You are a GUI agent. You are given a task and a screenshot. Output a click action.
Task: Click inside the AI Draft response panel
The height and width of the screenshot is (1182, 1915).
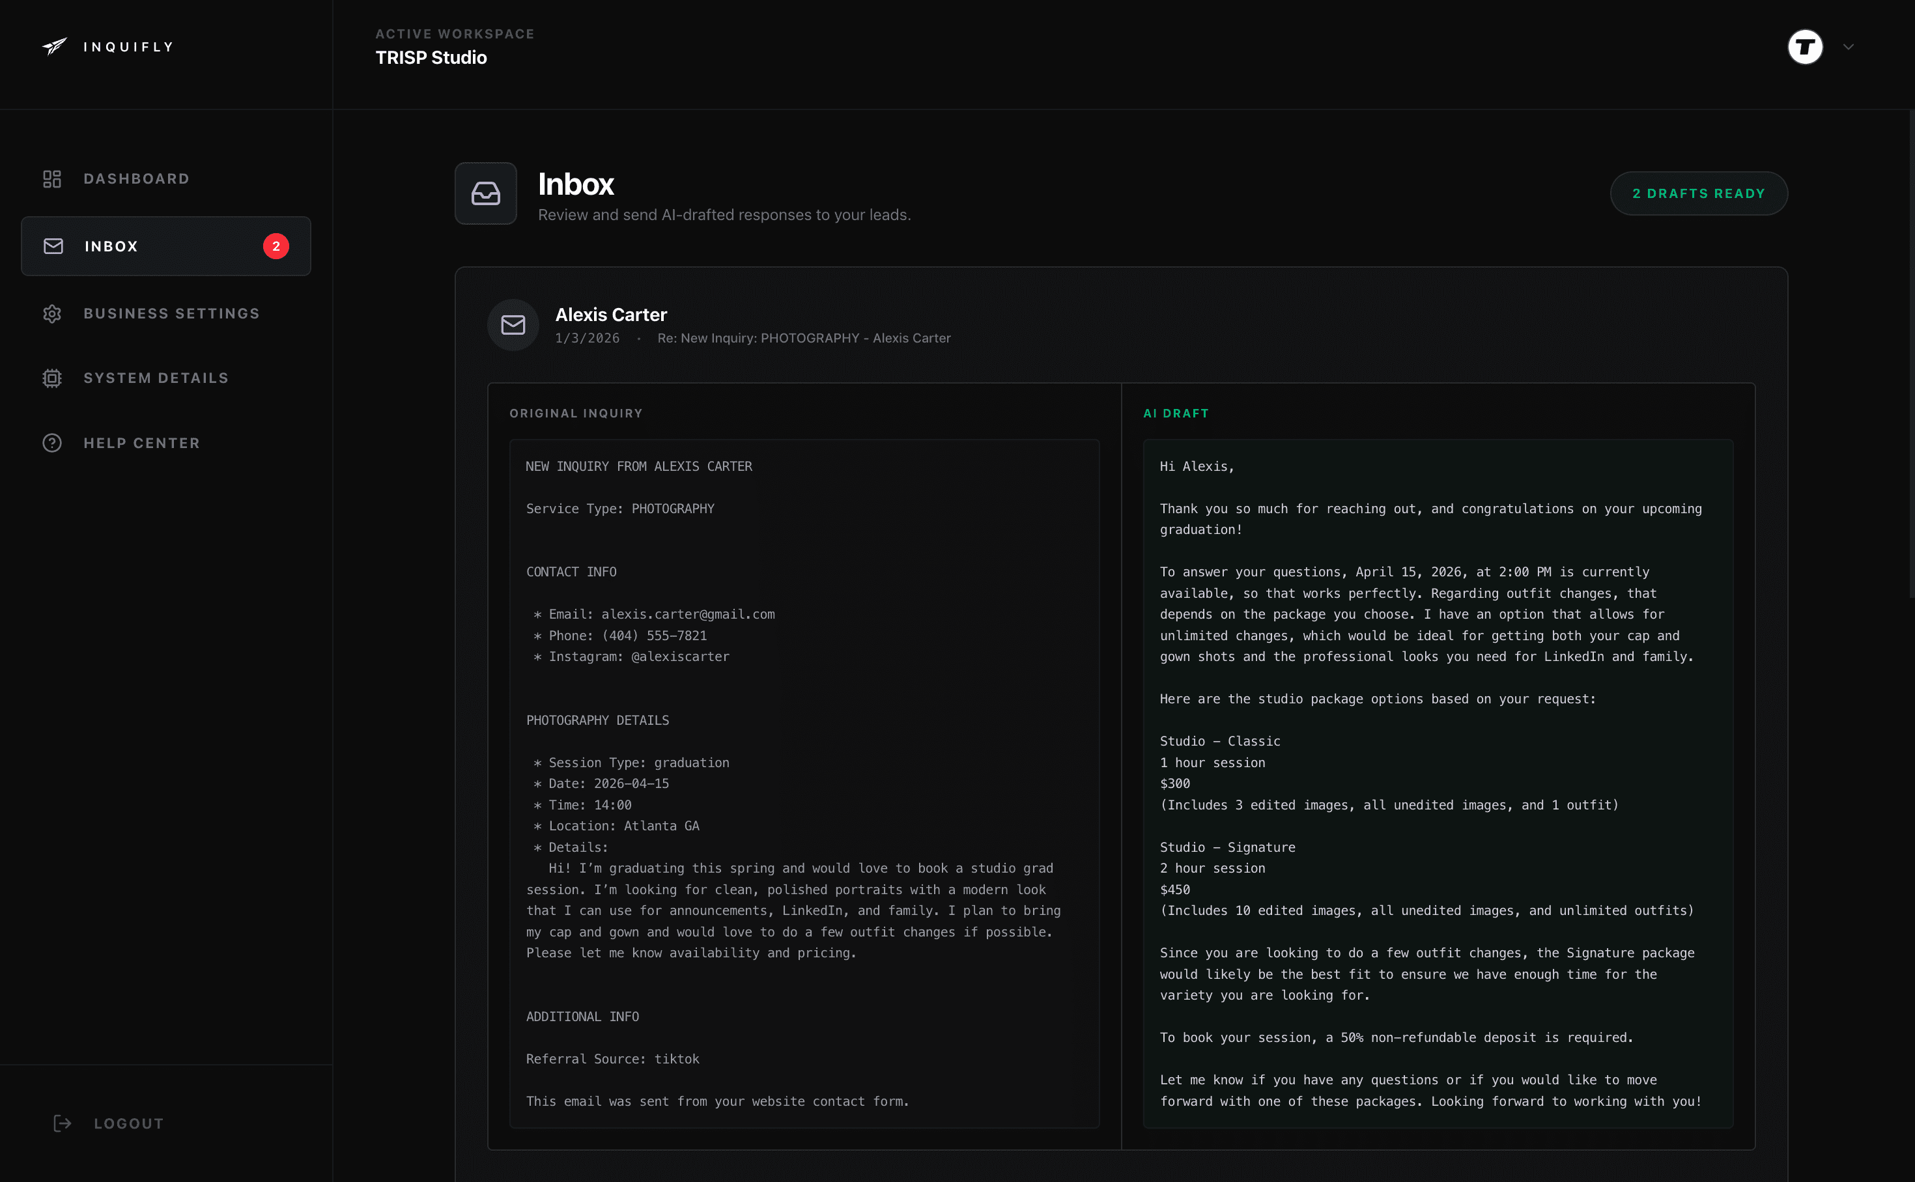pos(1438,781)
